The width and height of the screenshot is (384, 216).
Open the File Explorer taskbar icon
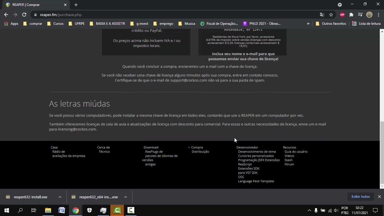[x=48, y=210]
